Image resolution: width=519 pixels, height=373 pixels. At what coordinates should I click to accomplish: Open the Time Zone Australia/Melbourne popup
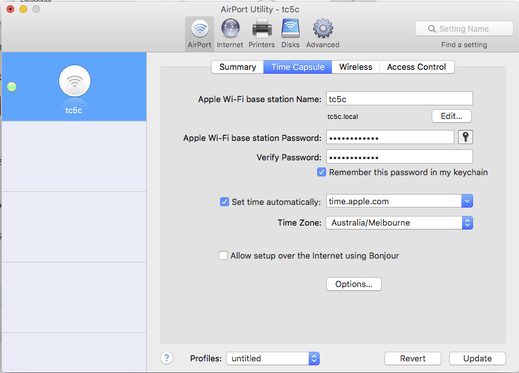(x=399, y=222)
